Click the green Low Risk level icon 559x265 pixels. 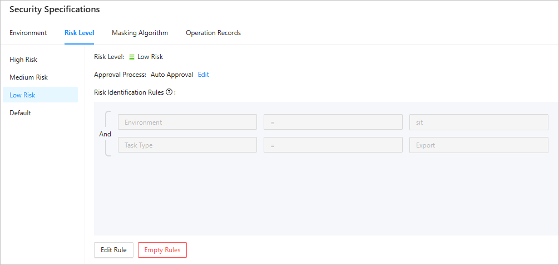(x=132, y=57)
